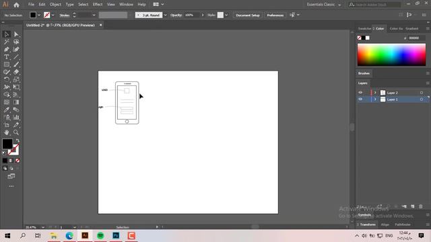Select the Lasso tool
The height and width of the screenshot is (242, 431).
pos(16,42)
